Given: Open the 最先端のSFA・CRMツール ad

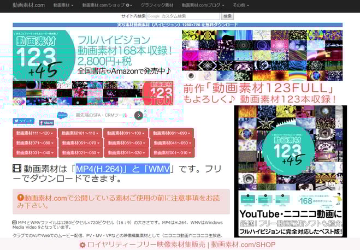Looking at the screenshot, I should point(101,115).
